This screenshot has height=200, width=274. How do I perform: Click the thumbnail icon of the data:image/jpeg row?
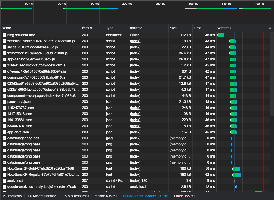pyautogui.click(x=4, y=138)
